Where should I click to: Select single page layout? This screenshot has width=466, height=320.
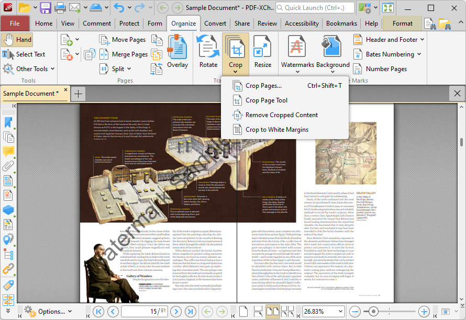pos(243,312)
